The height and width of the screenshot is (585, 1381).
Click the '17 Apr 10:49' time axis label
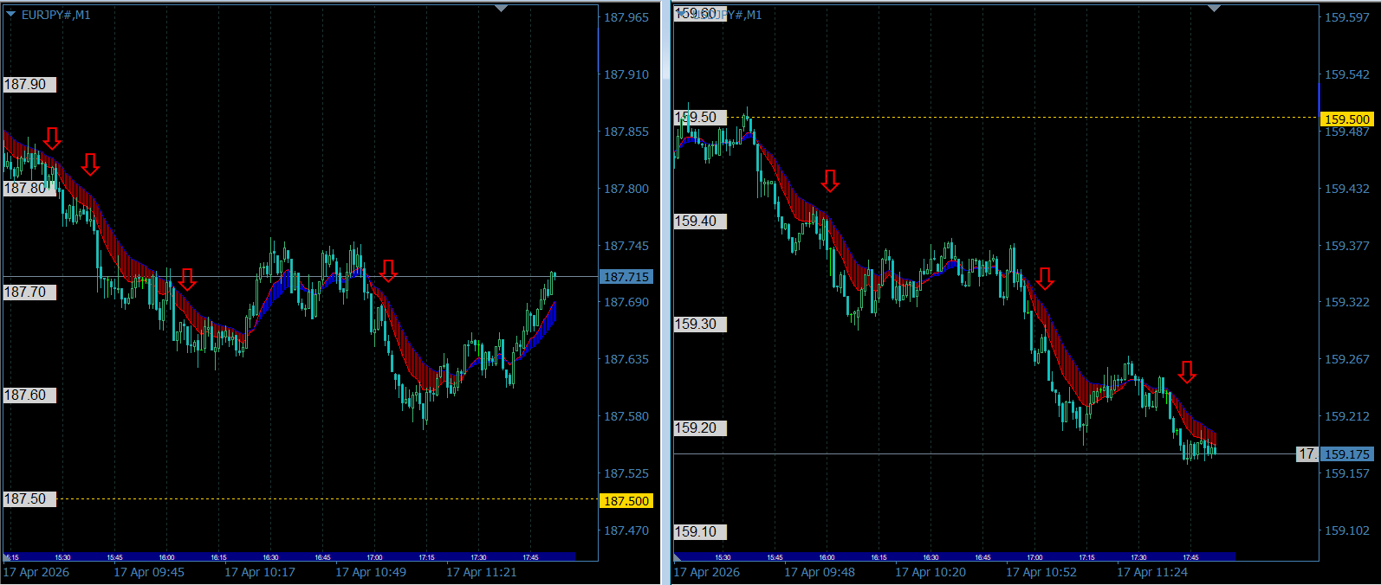371,572
